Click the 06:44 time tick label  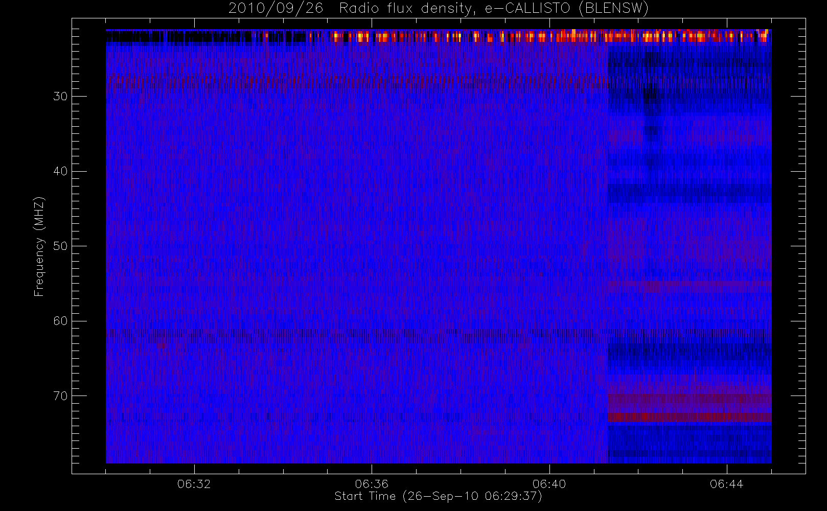coord(726,484)
